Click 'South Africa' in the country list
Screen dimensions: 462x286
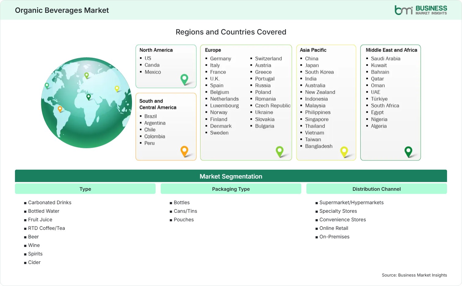coord(385,106)
